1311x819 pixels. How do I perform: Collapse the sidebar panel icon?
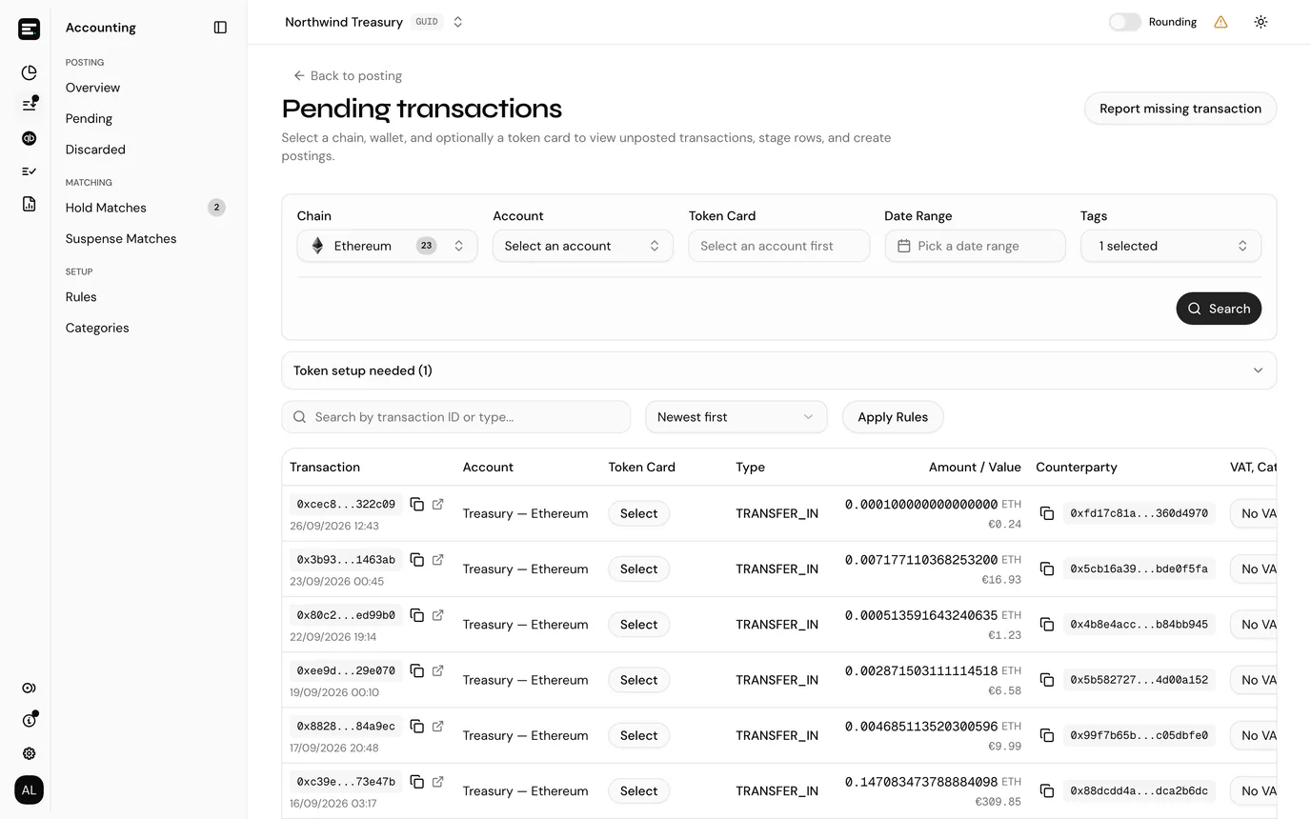(x=220, y=28)
